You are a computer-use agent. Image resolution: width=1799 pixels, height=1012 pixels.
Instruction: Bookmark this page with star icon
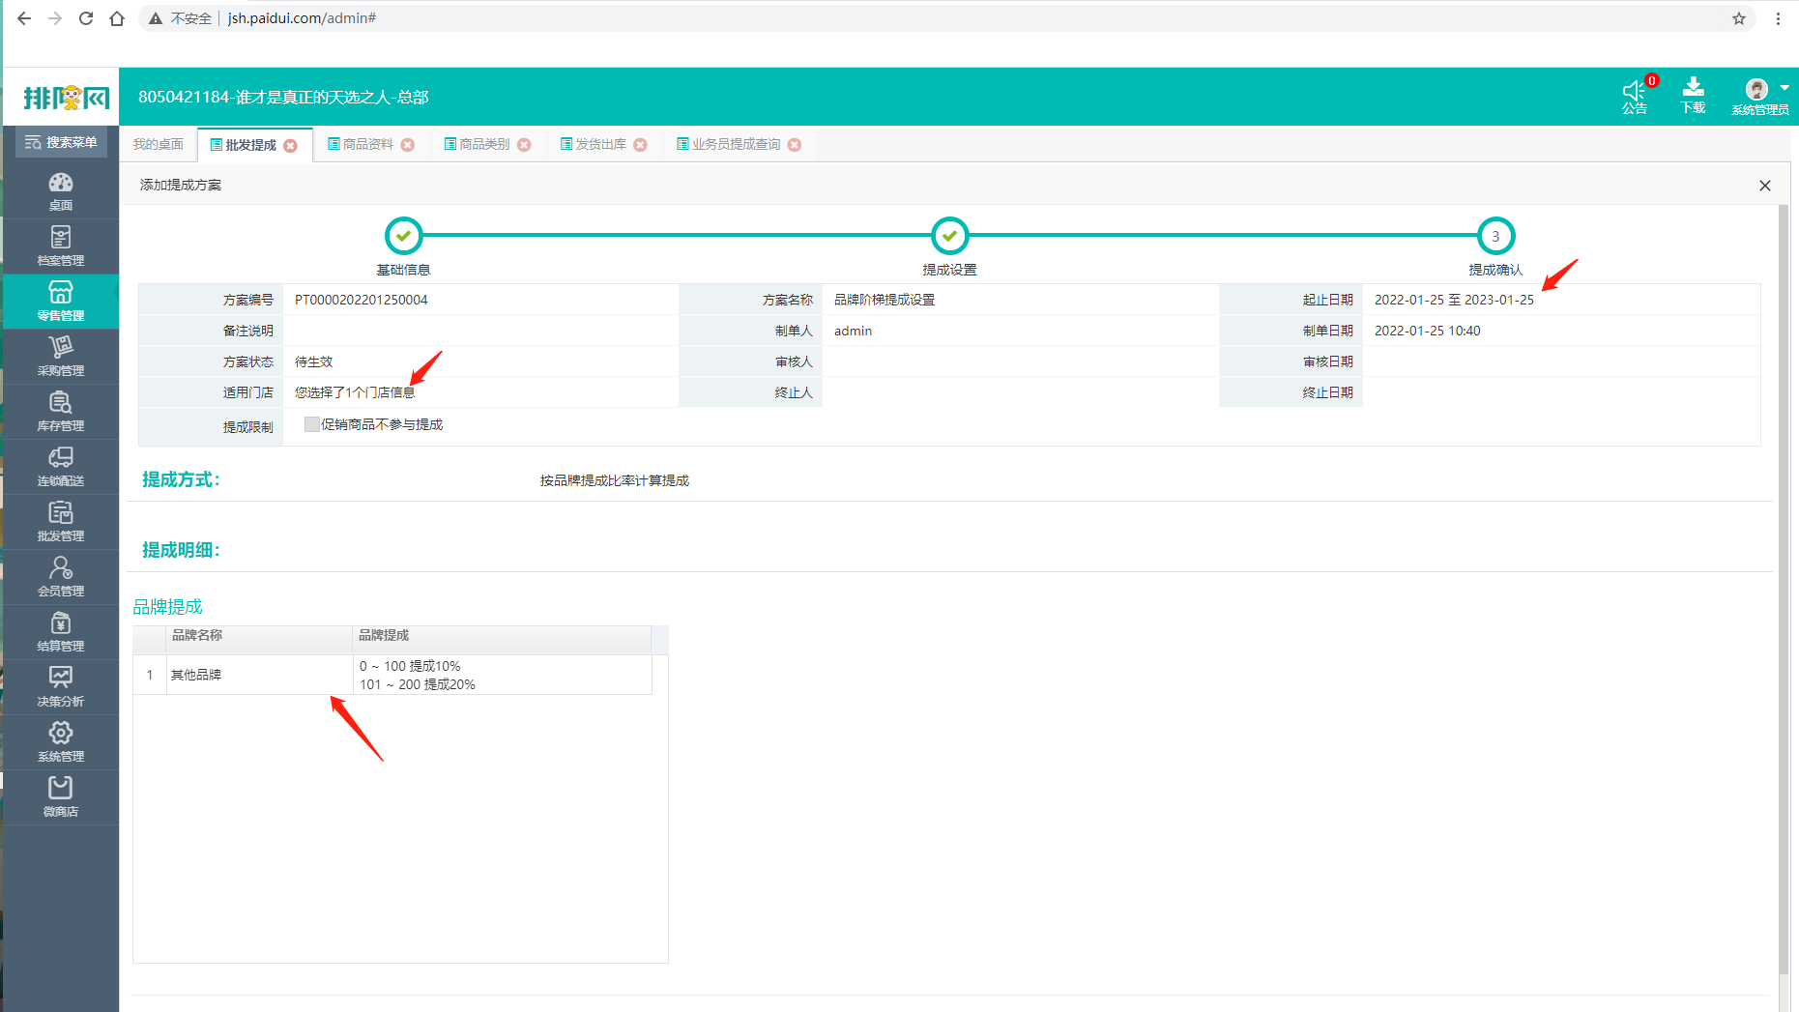pos(1739,18)
